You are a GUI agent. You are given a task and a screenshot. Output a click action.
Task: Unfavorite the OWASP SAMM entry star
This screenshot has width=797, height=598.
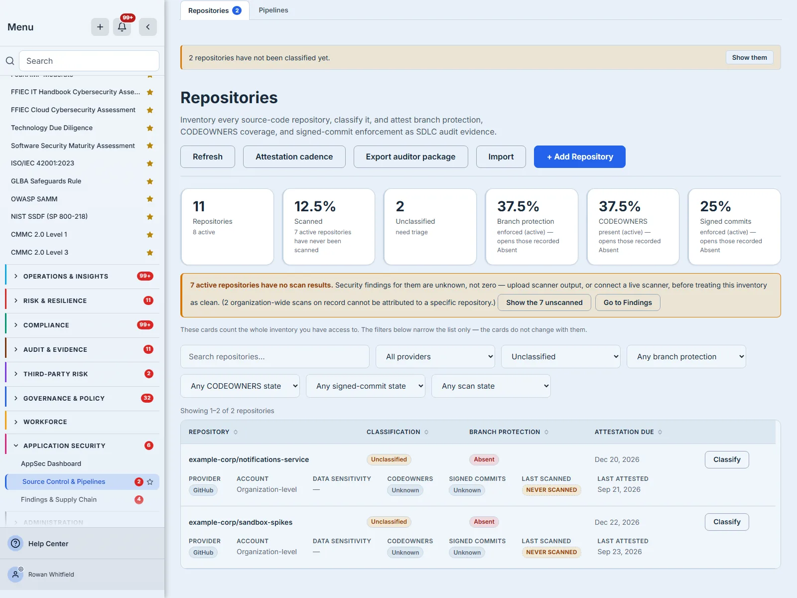click(x=150, y=199)
